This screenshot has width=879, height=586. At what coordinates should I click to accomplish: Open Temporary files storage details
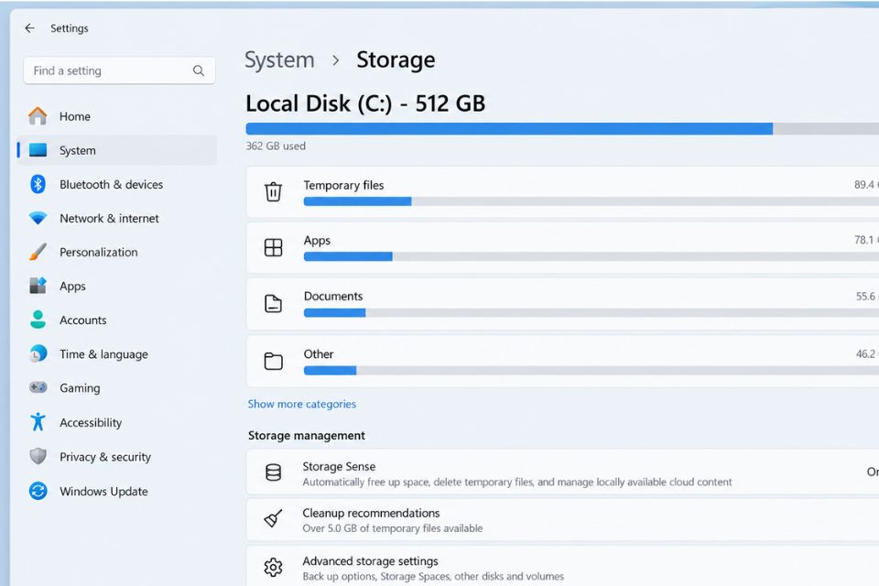[x=562, y=191]
